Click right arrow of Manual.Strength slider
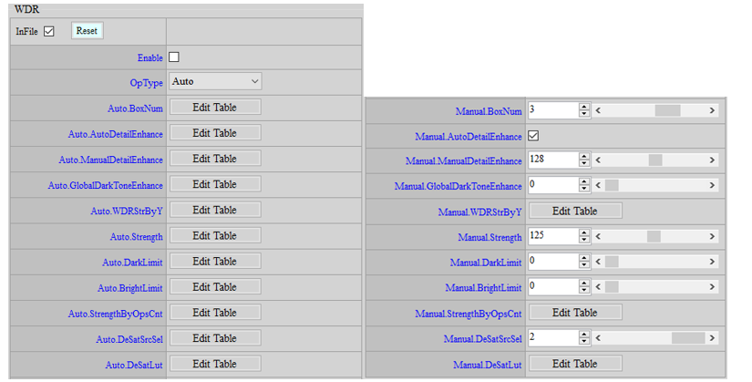Image resolution: width=752 pixels, height=382 pixels. tap(712, 237)
